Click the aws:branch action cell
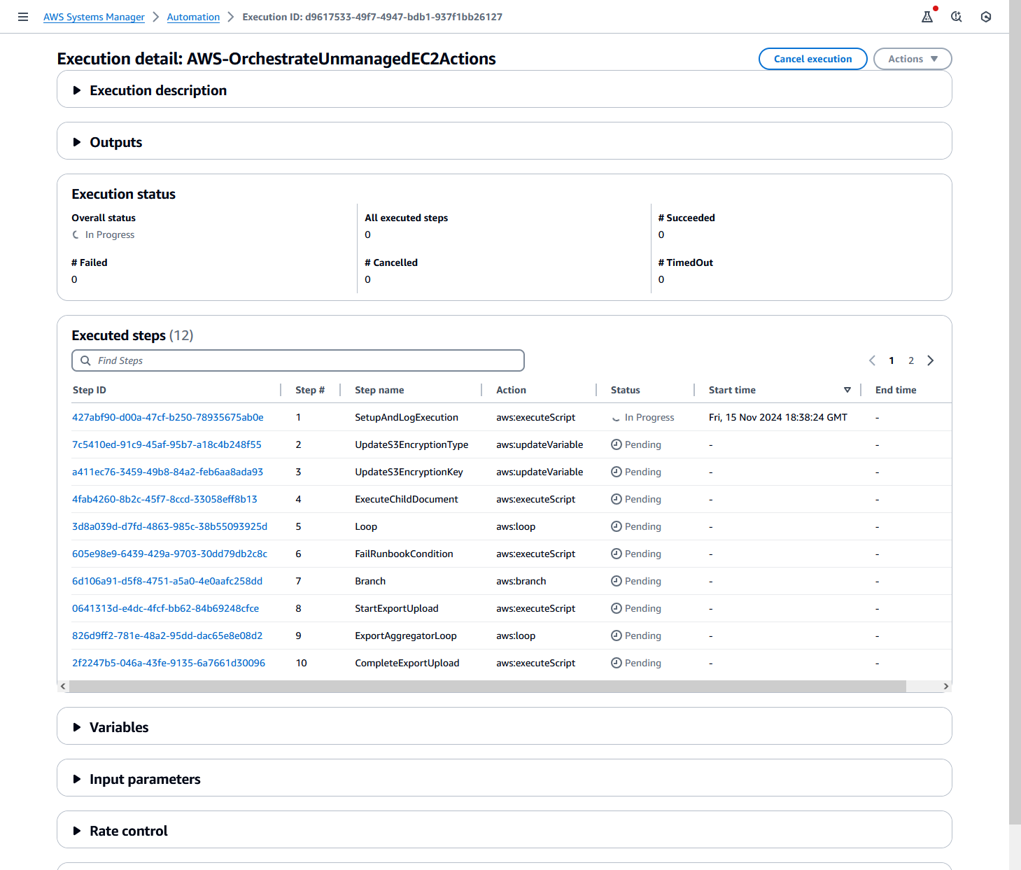1021x870 pixels. pos(521,581)
